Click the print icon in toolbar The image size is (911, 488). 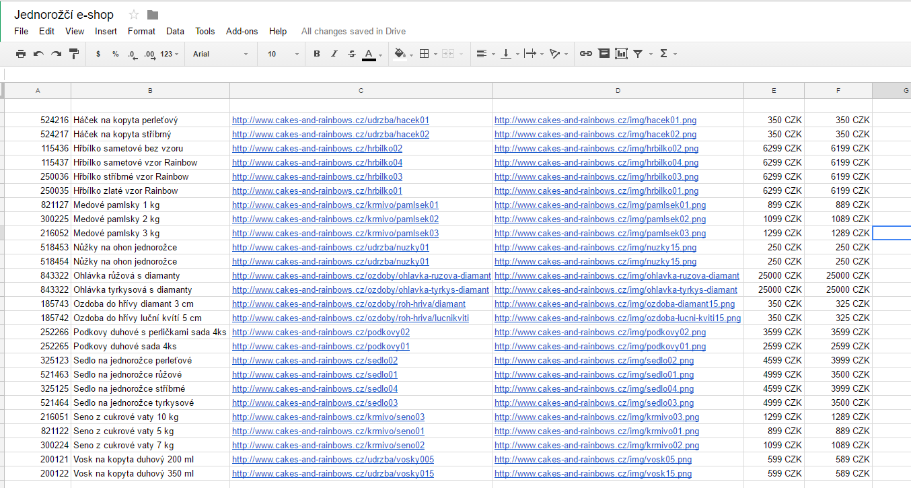pyautogui.click(x=21, y=54)
